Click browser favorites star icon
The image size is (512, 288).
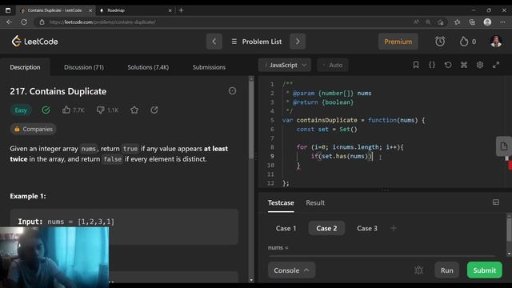pos(457,22)
